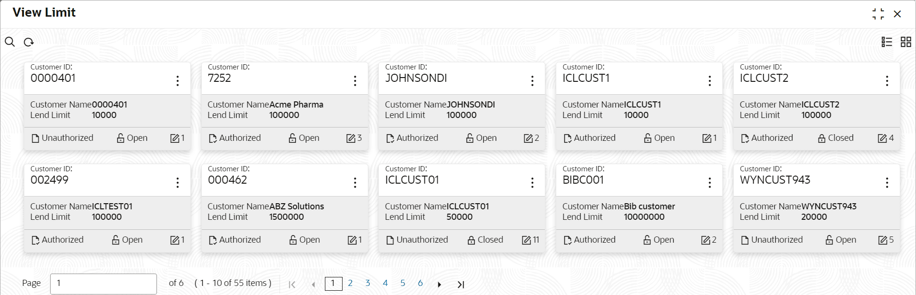Click Authorized document icon on ICLCUST1 card
Image resolution: width=916 pixels, height=295 pixels.
click(x=568, y=138)
